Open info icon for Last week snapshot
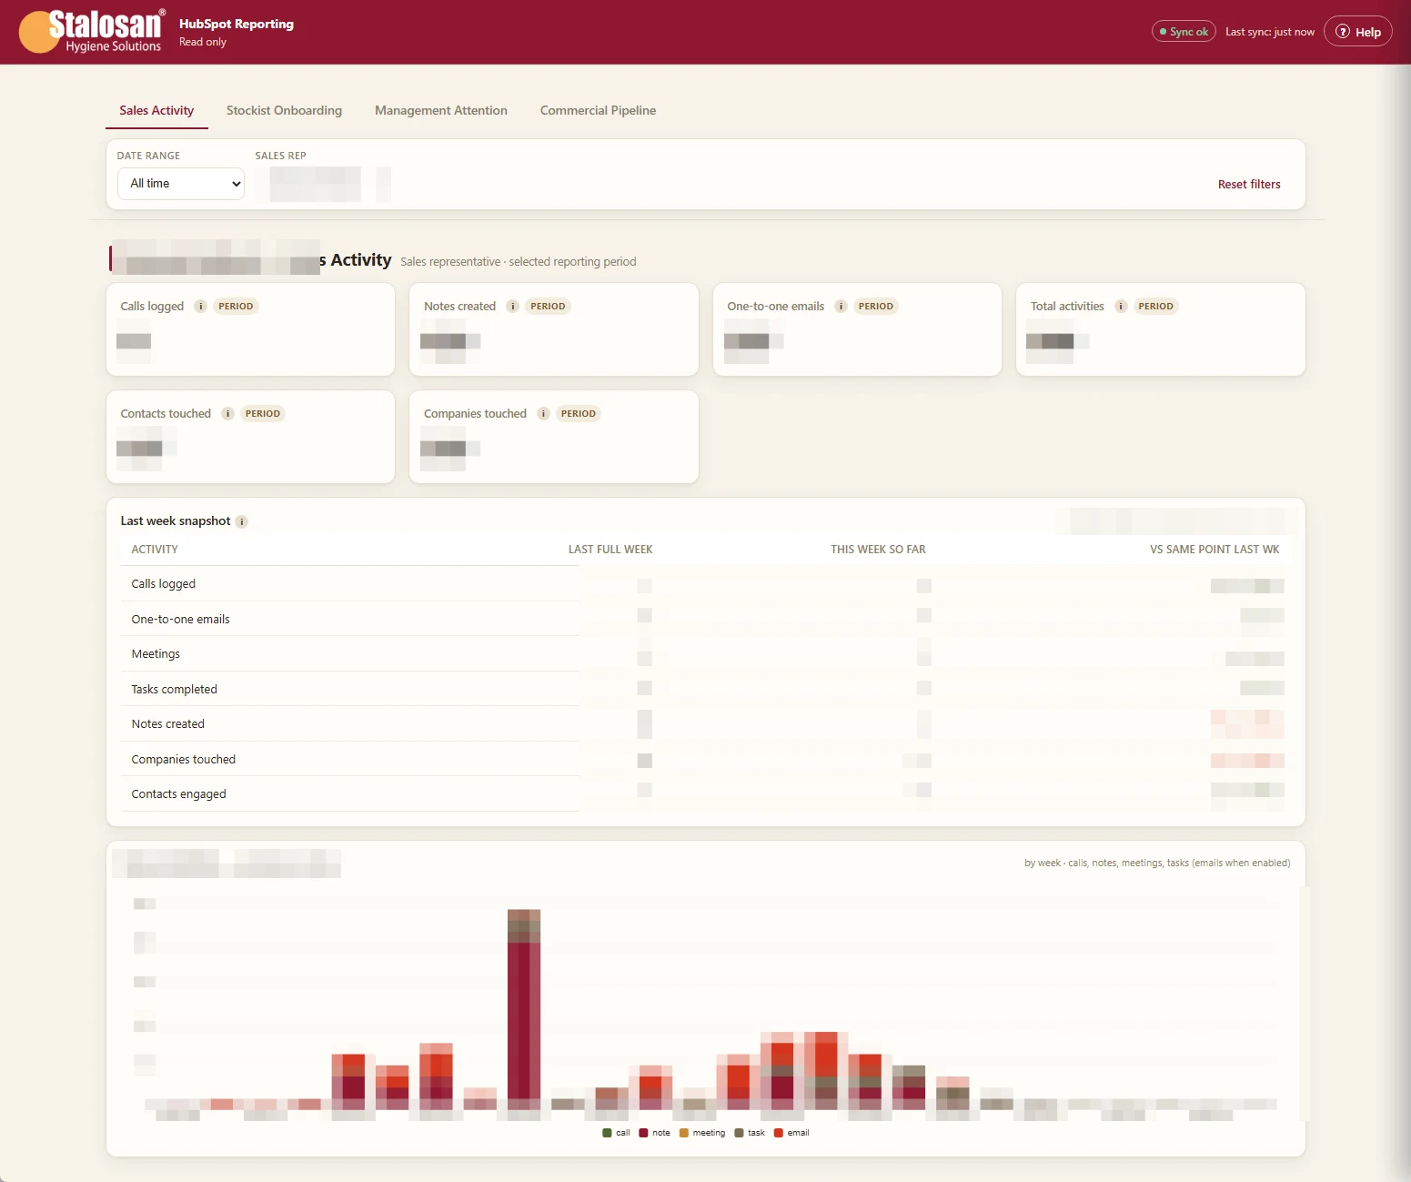 [x=242, y=522]
